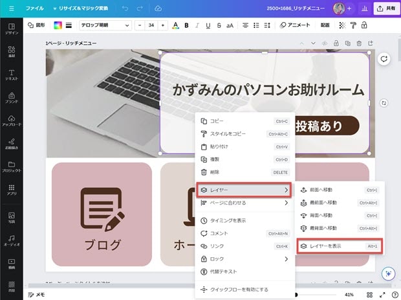Select レイヤーを表示 from the layer submenu
The width and height of the screenshot is (401, 300).
click(x=340, y=246)
